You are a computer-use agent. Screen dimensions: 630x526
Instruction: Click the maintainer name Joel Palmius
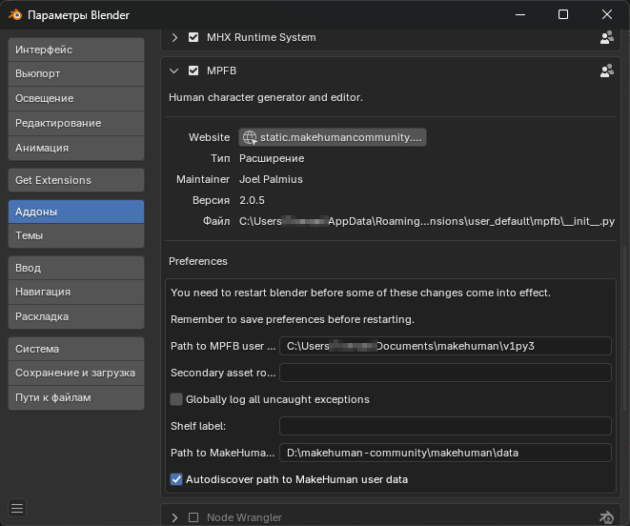[x=271, y=179]
